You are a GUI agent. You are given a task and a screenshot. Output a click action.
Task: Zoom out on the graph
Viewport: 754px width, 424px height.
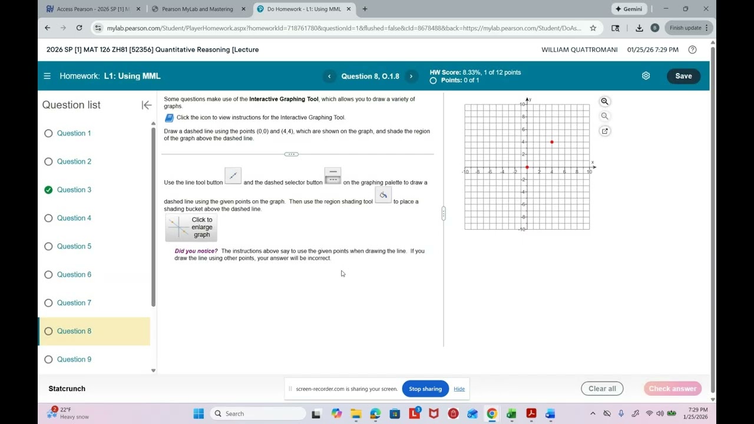click(x=604, y=116)
